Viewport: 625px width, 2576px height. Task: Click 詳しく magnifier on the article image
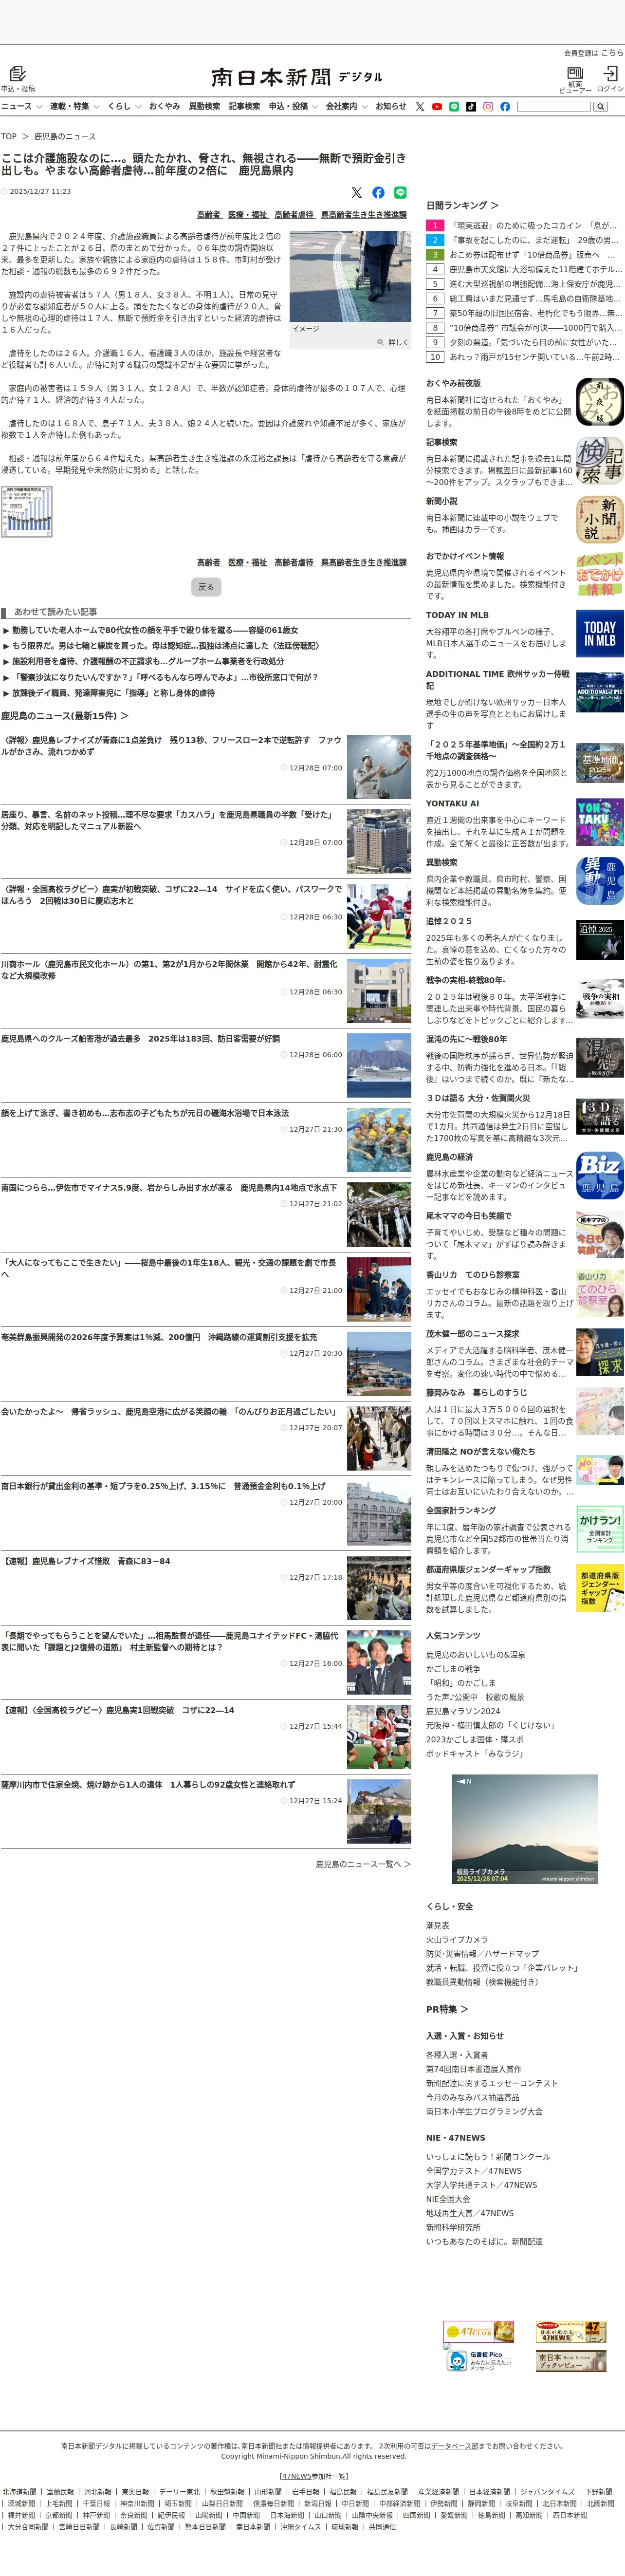click(393, 342)
